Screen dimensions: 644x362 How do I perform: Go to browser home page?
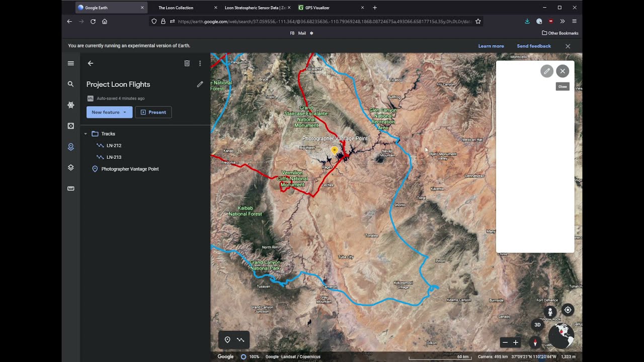pyautogui.click(x=105, y=21)
